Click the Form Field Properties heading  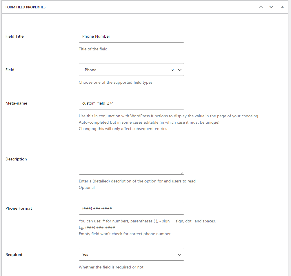pyautogui.click(x=26, y=7)
